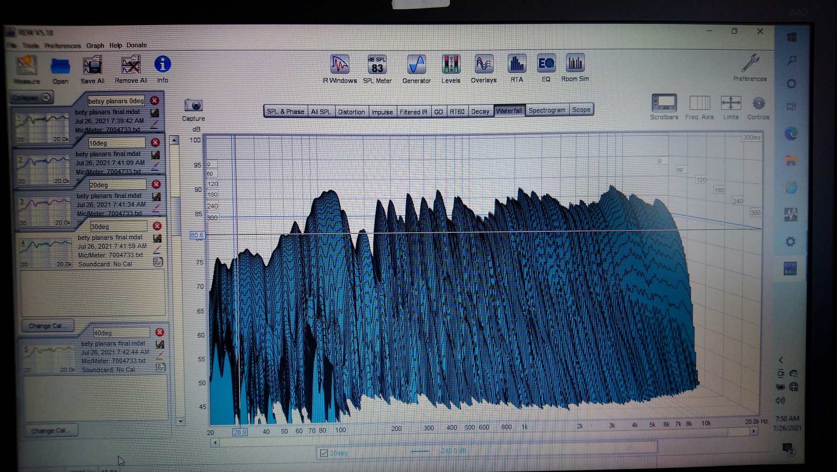
Task: Remove the betsy planars 0deg measurement
Action: pyautogui.click(x=154, y=100)
